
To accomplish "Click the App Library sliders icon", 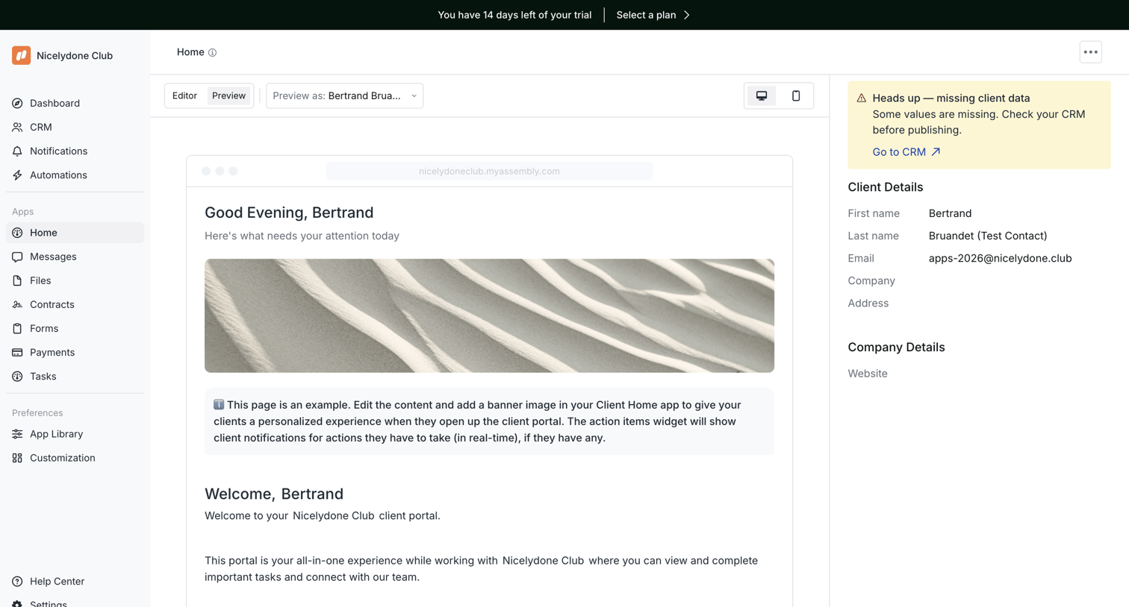I will coord(17,434).
